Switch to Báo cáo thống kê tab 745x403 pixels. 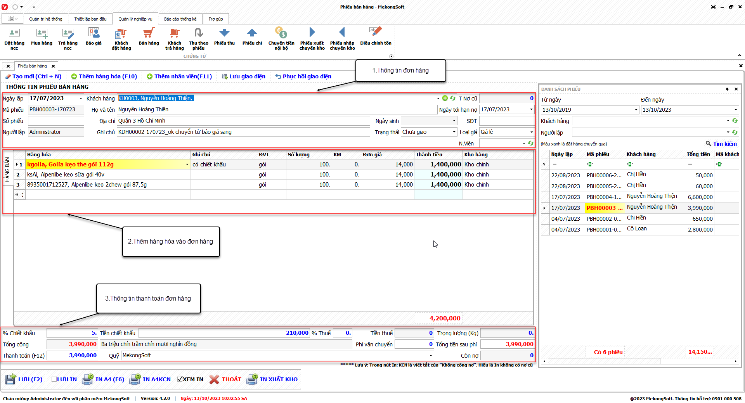click(x=180, y=19)
